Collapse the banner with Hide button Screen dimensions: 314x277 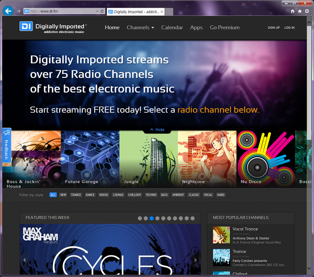pos(157,130)
